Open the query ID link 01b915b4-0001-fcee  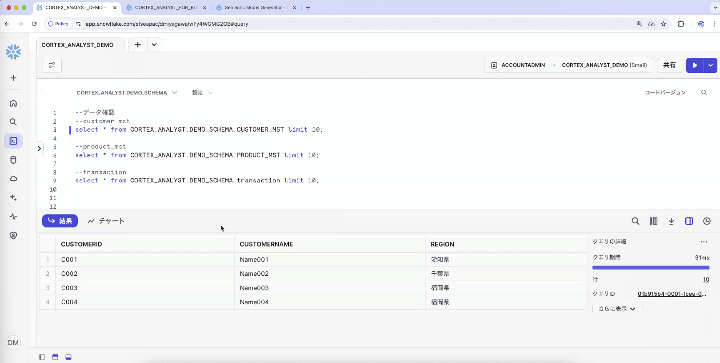[672, 294]
